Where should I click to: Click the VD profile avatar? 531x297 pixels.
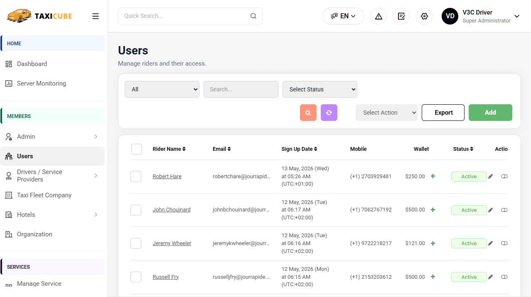(x=450, y=16)
